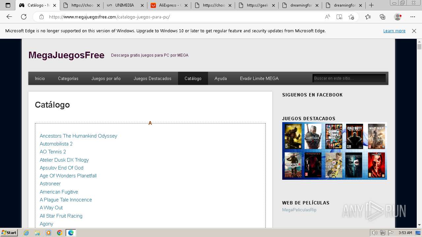Open the Ayuda menu item

tap(221, 78)
